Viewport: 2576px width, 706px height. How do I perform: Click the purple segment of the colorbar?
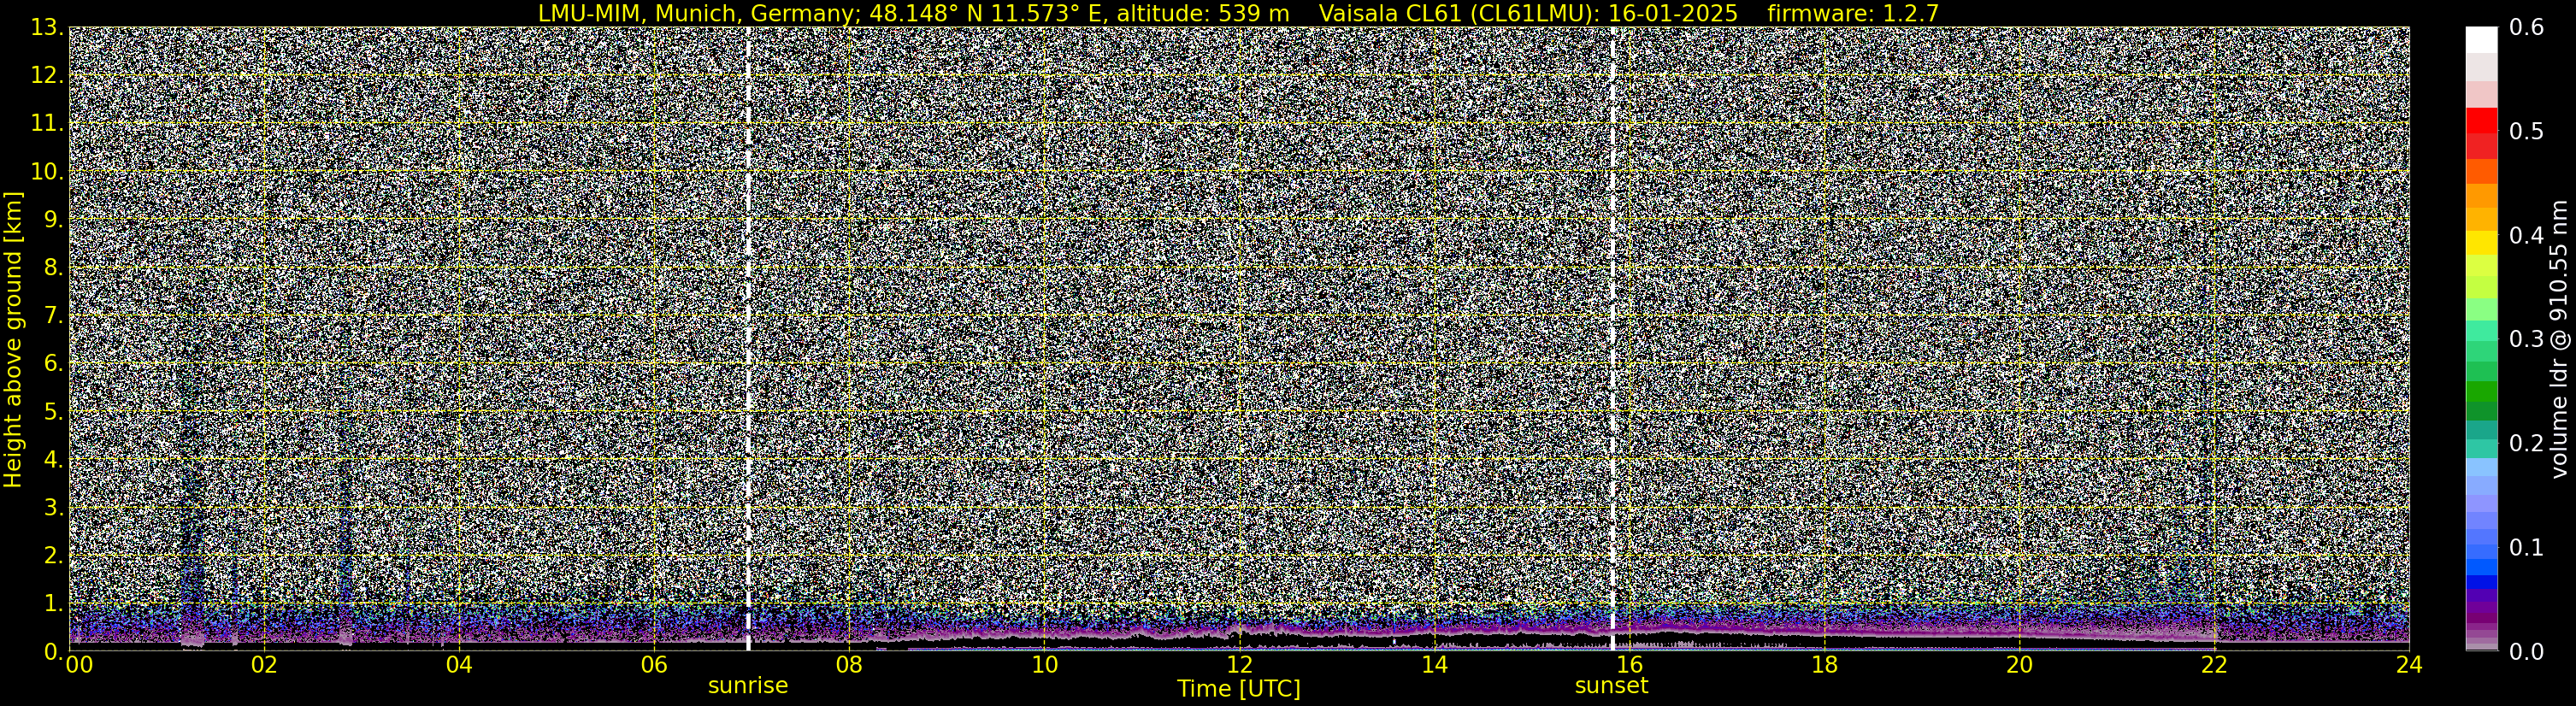[2481, 606]
